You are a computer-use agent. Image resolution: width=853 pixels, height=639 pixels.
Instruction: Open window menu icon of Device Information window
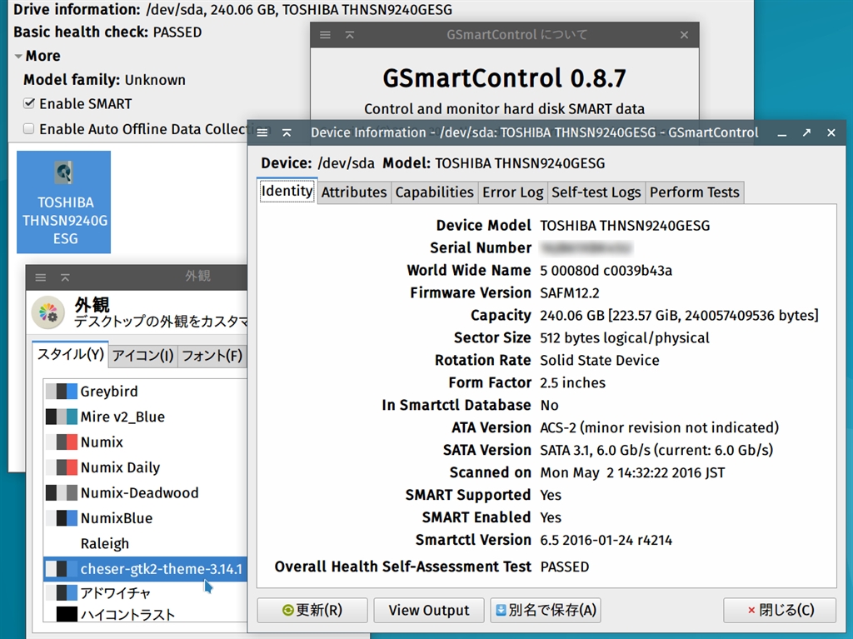coord(262,132)
